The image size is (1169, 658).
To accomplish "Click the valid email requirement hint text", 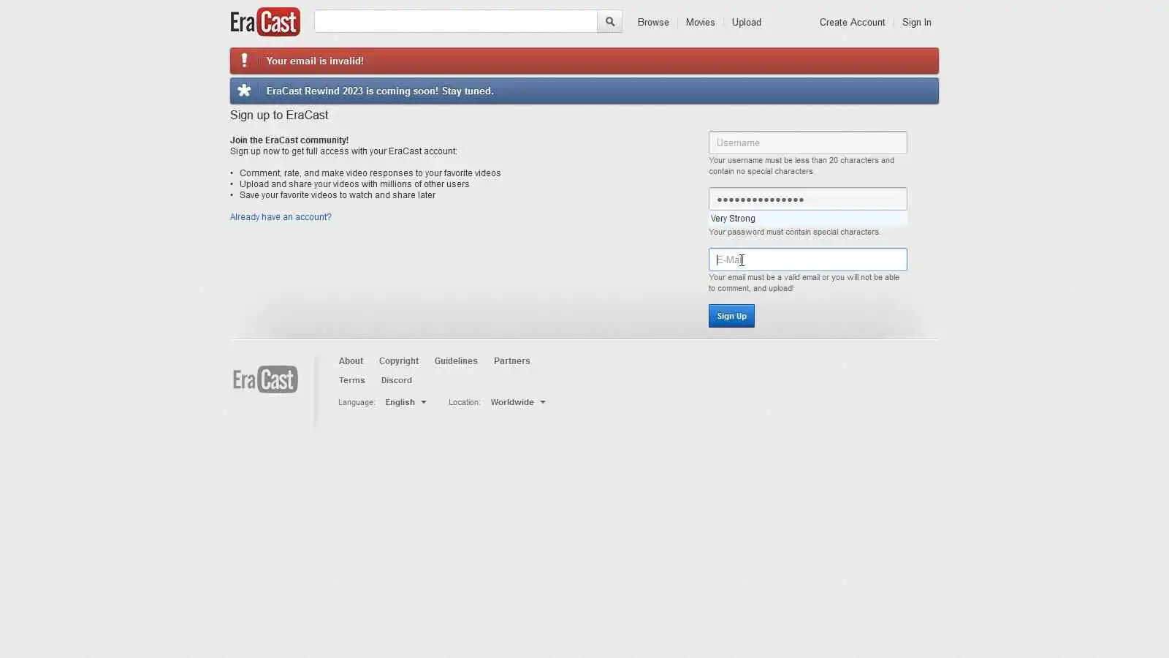I will coord(804,283).
